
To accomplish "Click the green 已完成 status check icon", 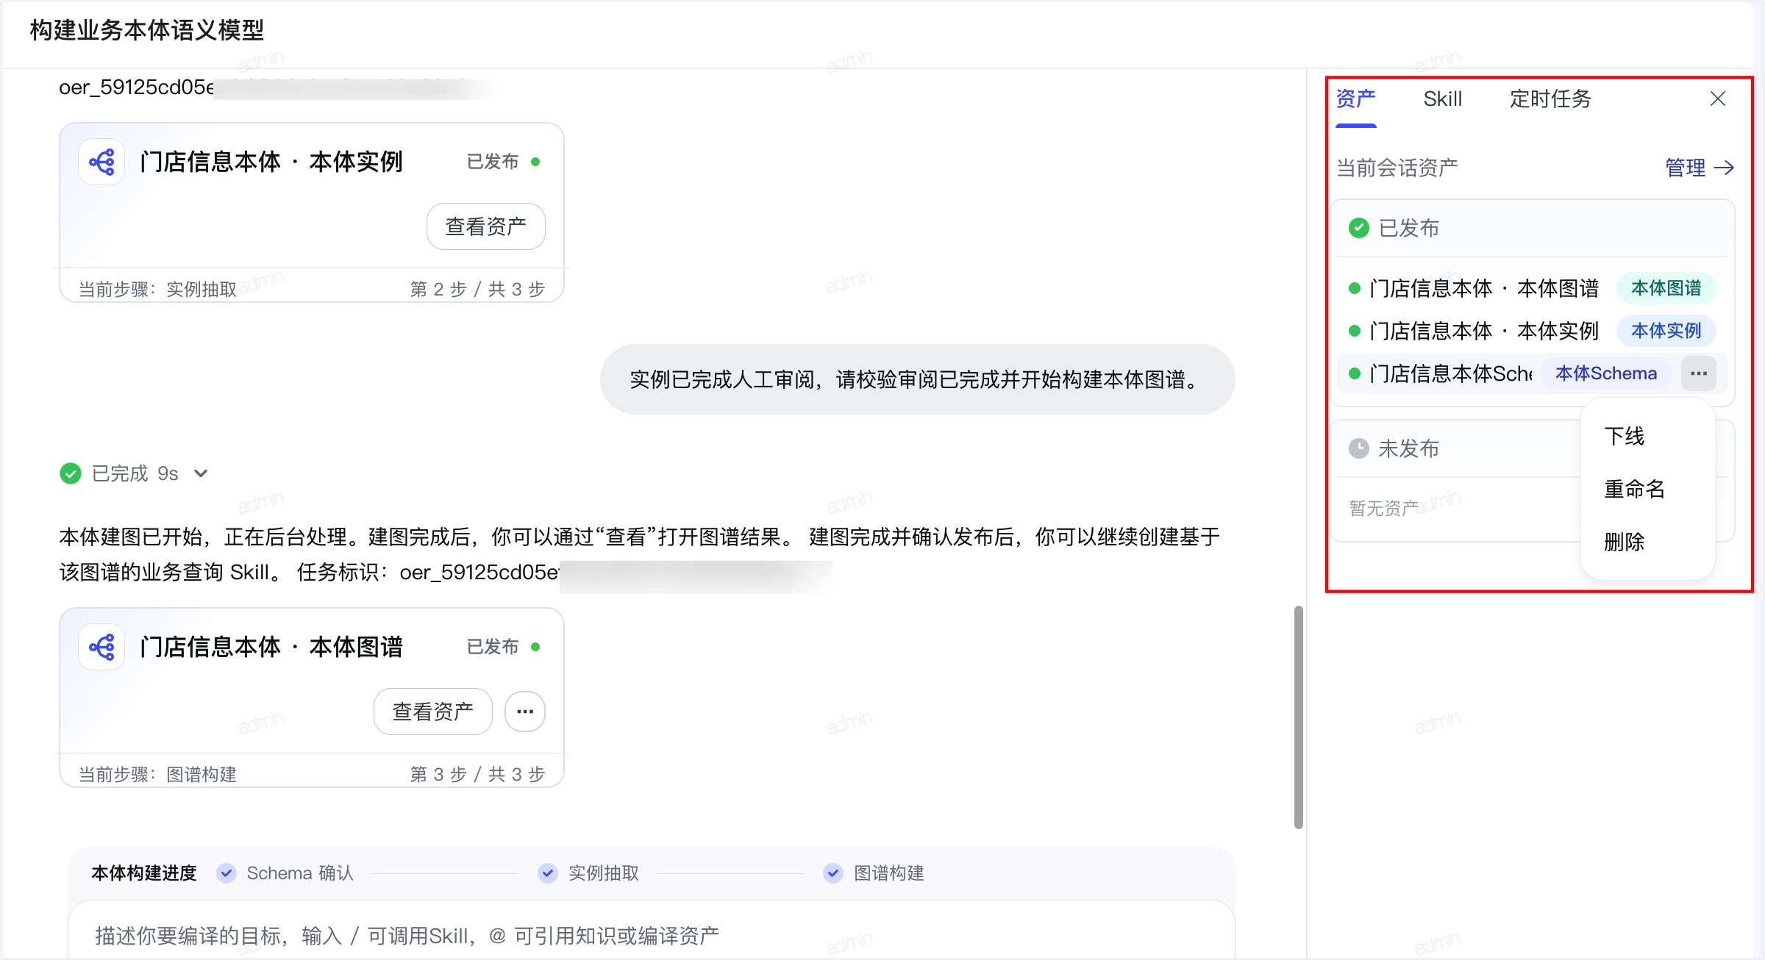I will pyautogui.click(x=71, y=473).
